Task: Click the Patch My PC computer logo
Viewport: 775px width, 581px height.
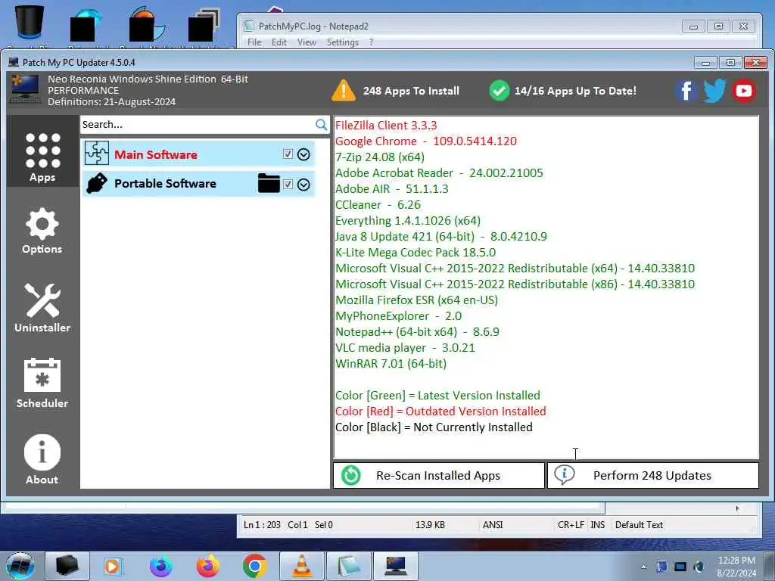Action: pos(25,89)
